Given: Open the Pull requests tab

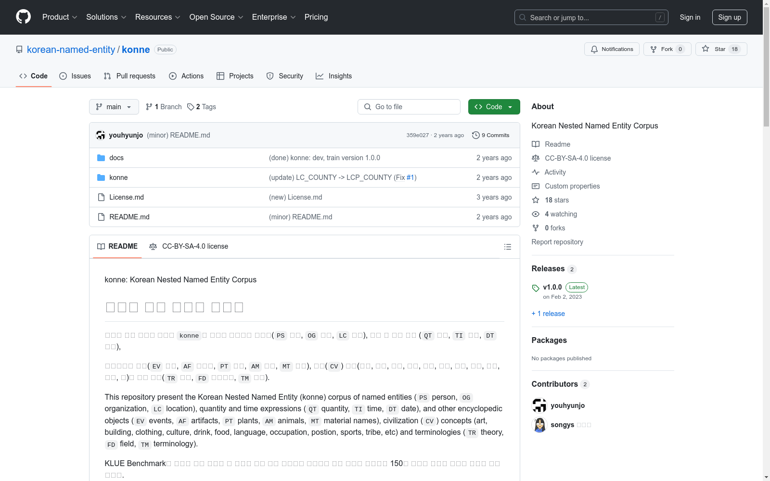Looking at the screenshot, I should point(129,76).
